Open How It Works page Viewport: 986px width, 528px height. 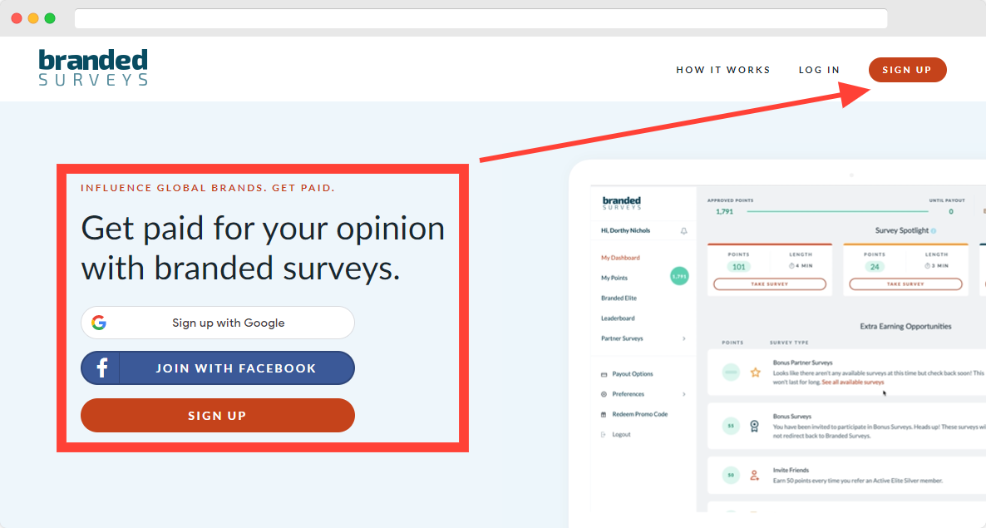[723, 70]
